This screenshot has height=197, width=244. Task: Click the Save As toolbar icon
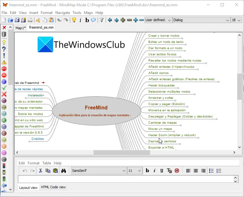point(23,20)
